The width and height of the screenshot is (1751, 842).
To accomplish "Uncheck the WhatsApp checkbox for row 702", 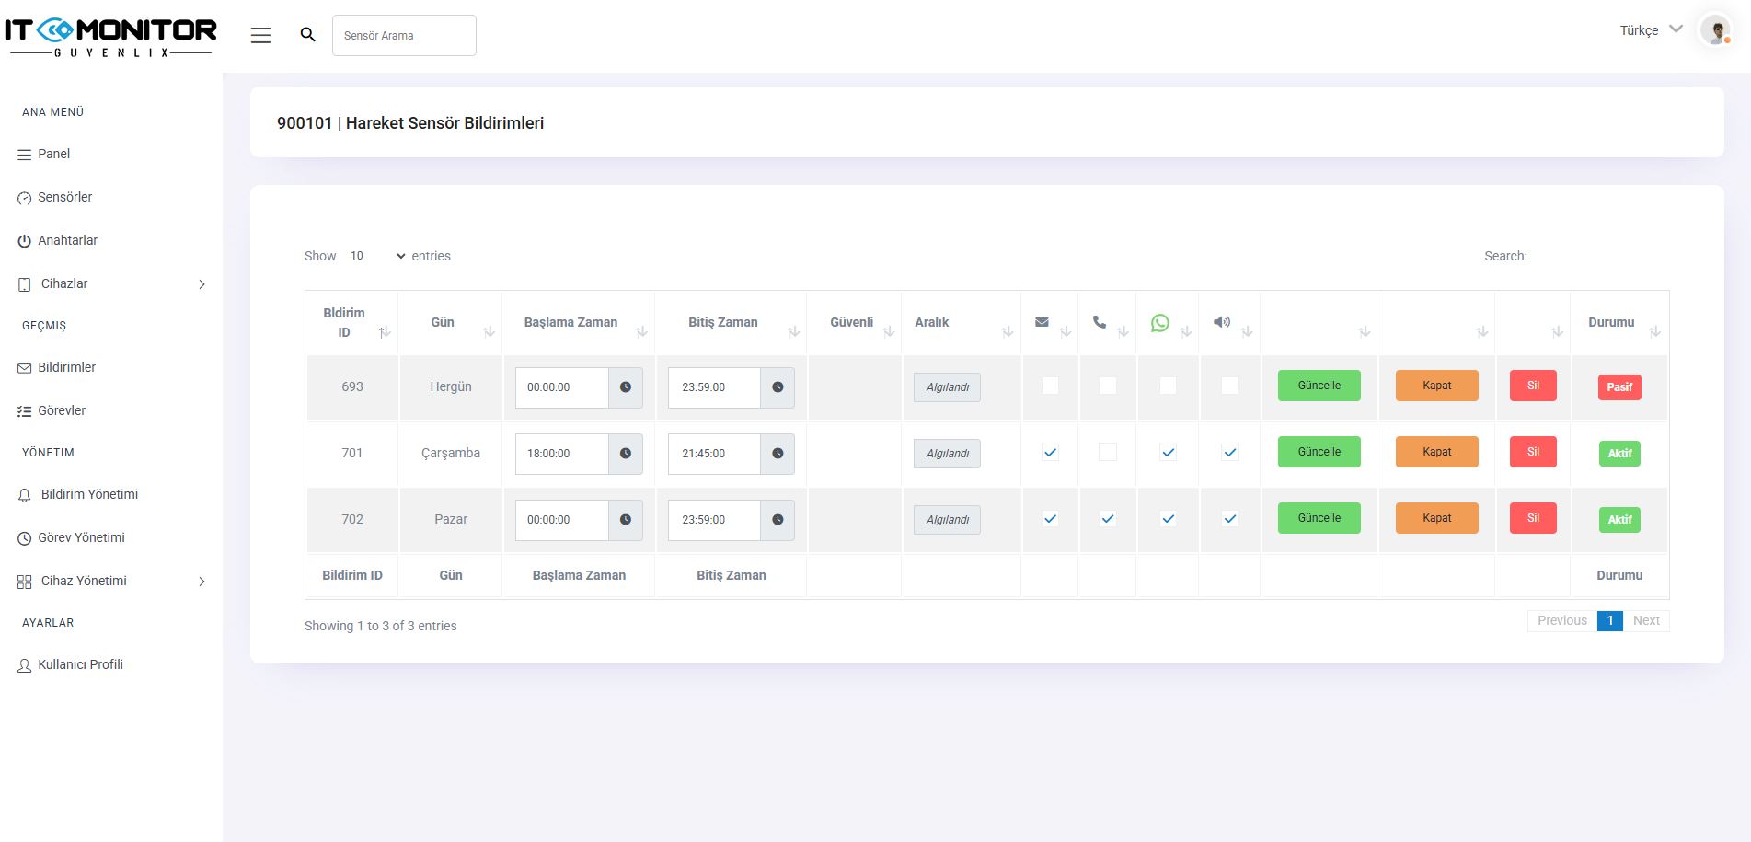I will point(1168,519).
